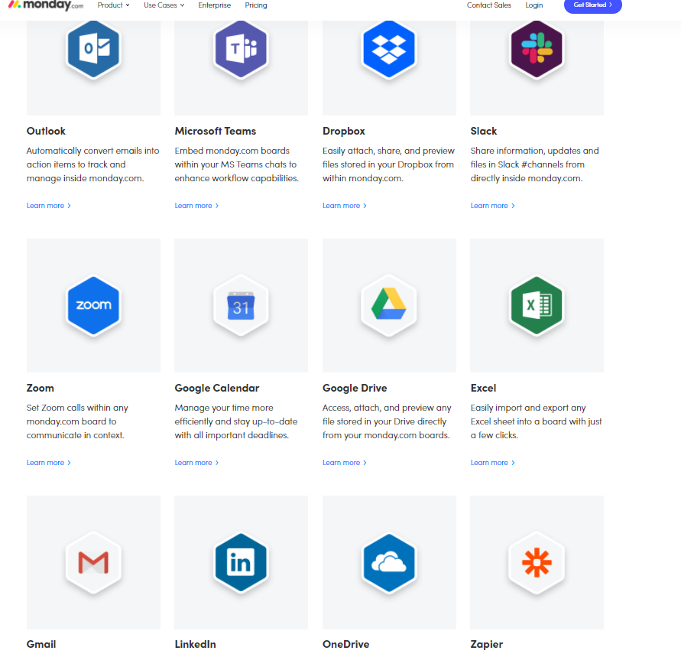
Task: Click the LinkedIn hexagon icon
Action: [241, 562]
